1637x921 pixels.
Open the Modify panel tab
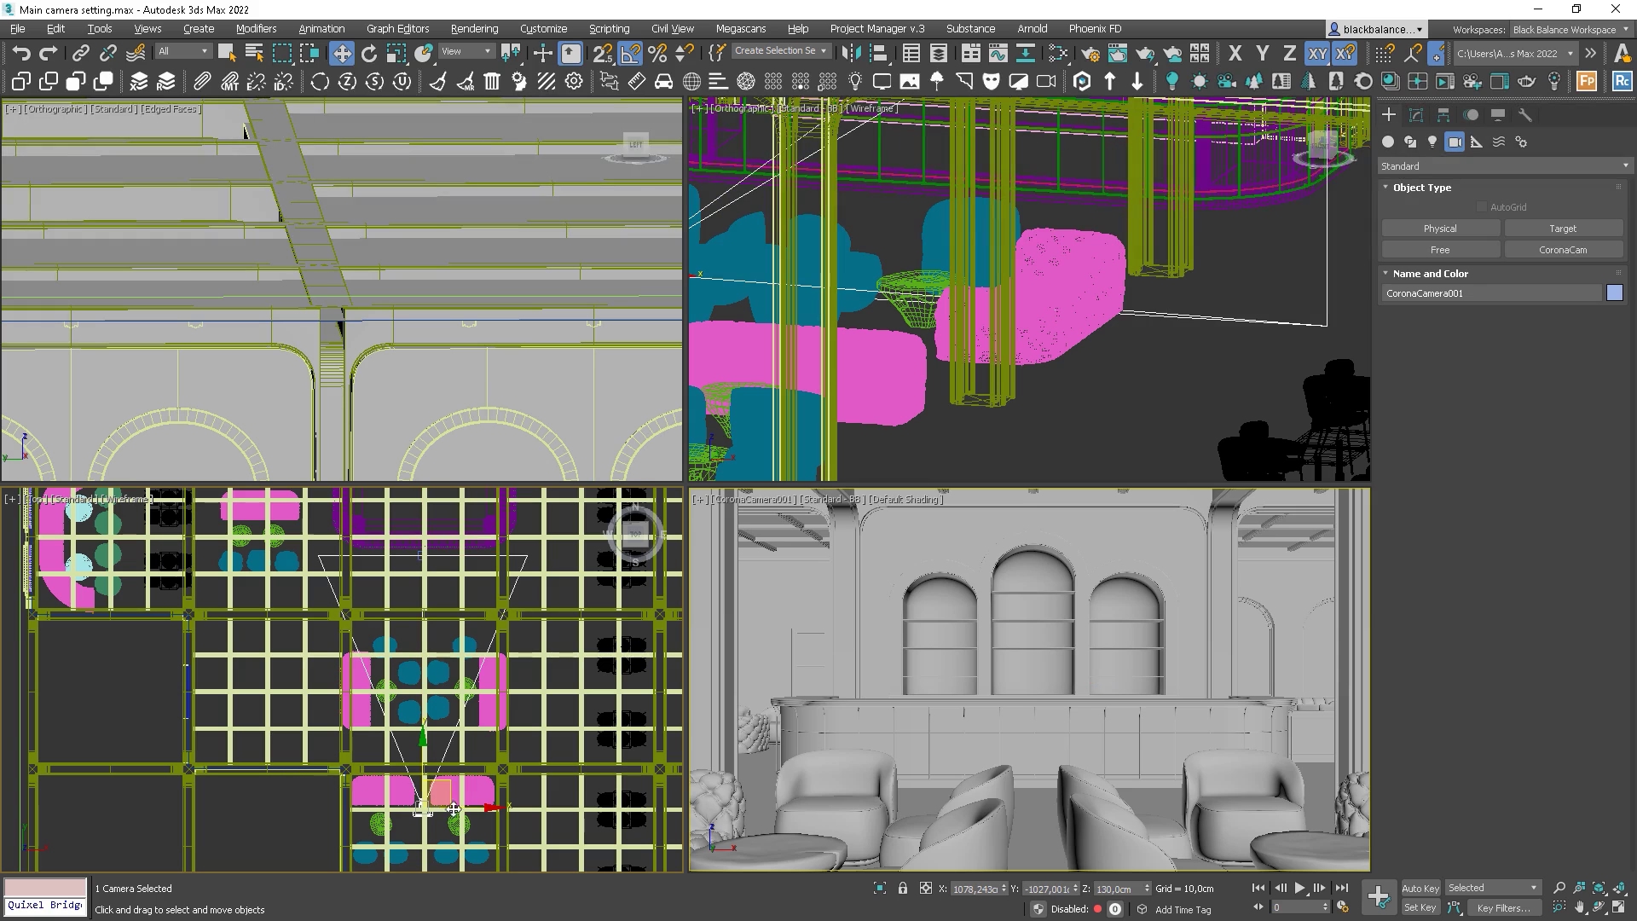[x=1416, y=115]
